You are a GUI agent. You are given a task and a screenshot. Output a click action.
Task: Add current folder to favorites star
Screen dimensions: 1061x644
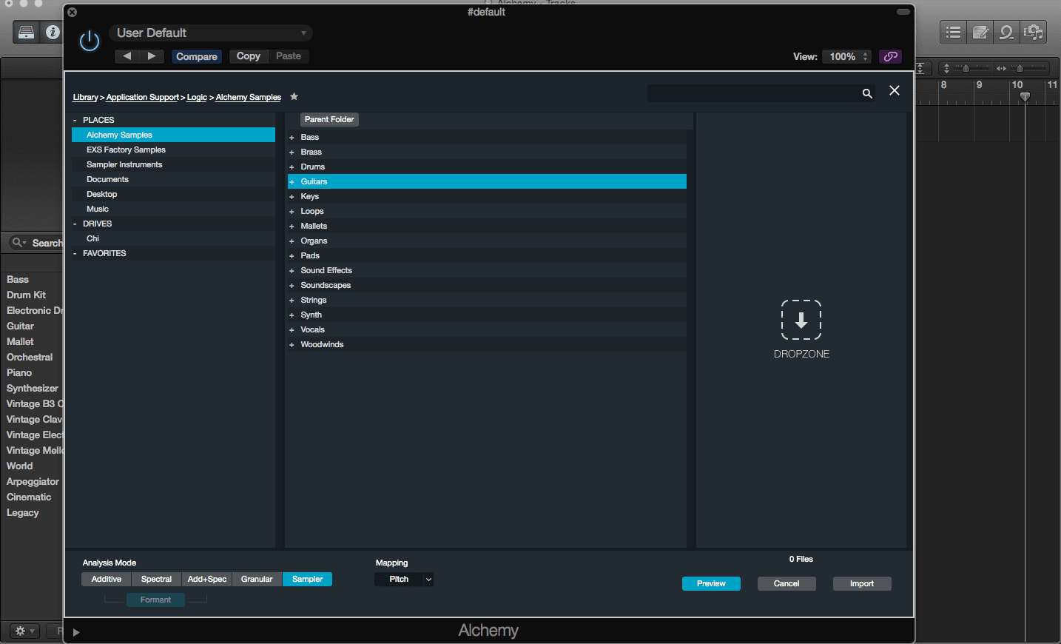(x=294, y=96)
